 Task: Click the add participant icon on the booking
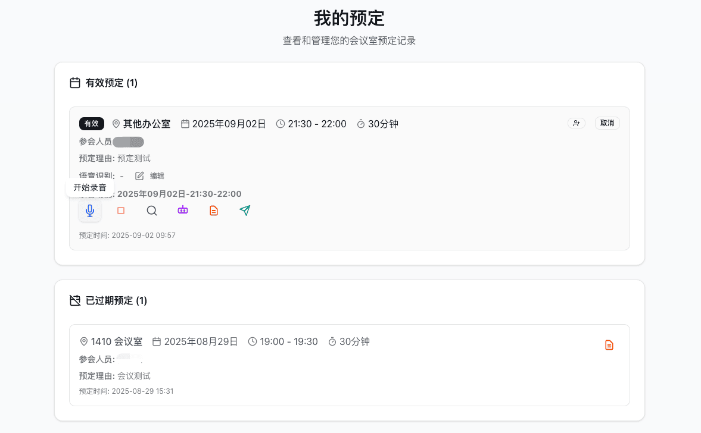(576, 123)
